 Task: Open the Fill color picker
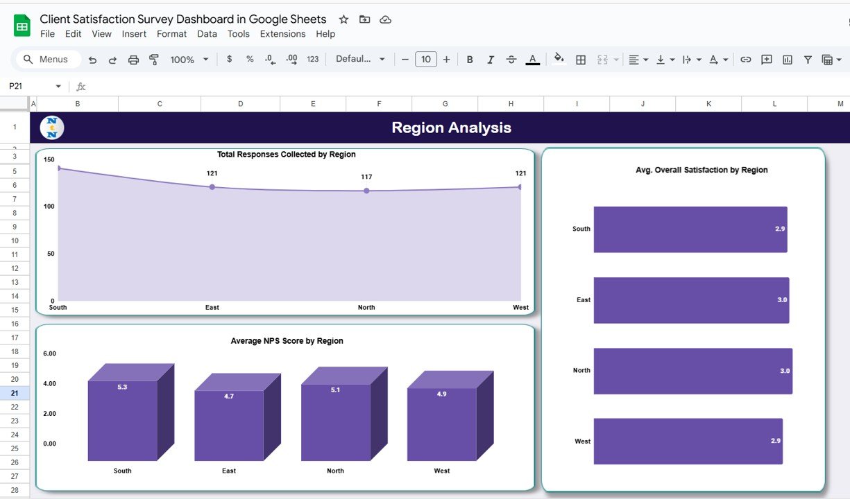tap(559, 60)
